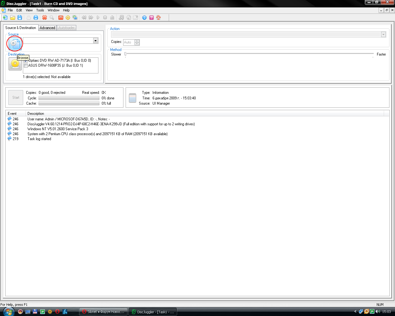
Task: Click the Event column header
Action: coord(16,114)
